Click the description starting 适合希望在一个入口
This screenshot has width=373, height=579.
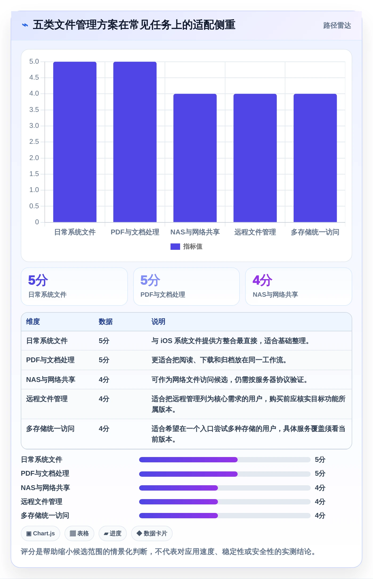tap(248, 434)
